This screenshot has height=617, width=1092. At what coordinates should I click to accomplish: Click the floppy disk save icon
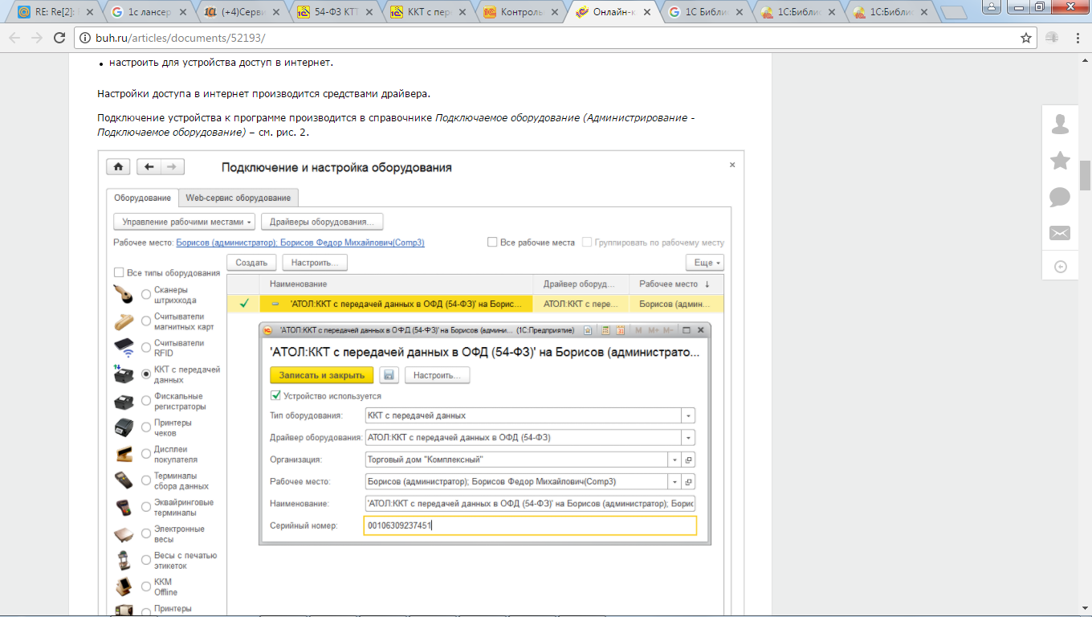pyautogui.click(x=389, y=375)
